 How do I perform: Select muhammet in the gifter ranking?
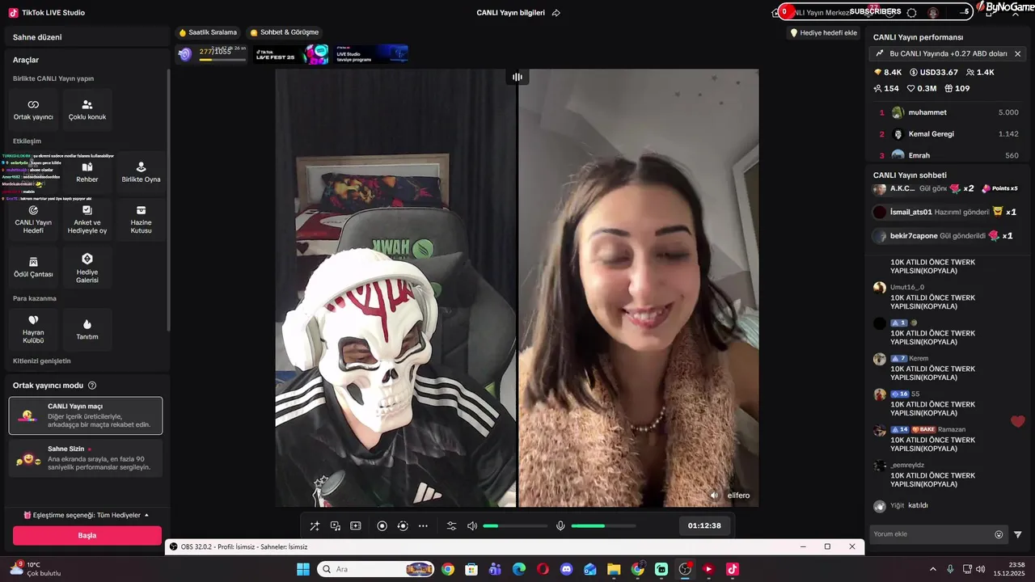(x=948, y=112)
